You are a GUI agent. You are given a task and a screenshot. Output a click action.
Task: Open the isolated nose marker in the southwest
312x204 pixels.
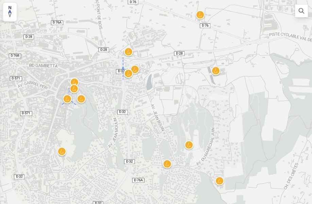click(x=62, y=151)
